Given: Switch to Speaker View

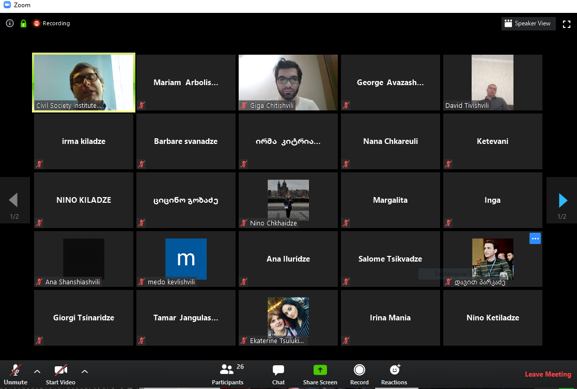Looking at the screenshot, I should (x=528, y=23).
